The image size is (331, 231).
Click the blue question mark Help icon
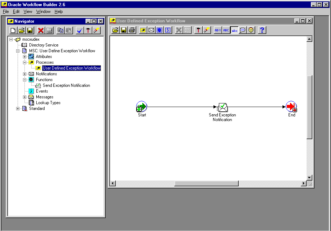[262, 30]
